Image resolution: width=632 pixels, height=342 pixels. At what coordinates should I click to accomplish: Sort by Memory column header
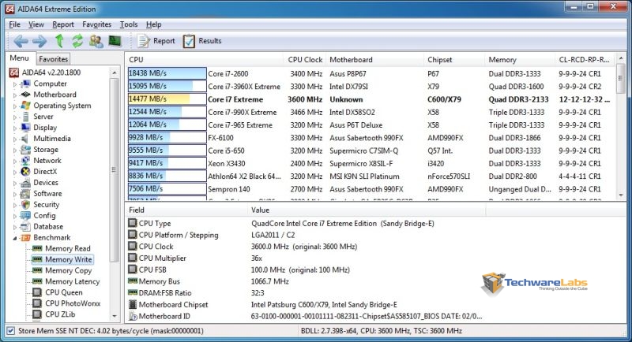520,60
